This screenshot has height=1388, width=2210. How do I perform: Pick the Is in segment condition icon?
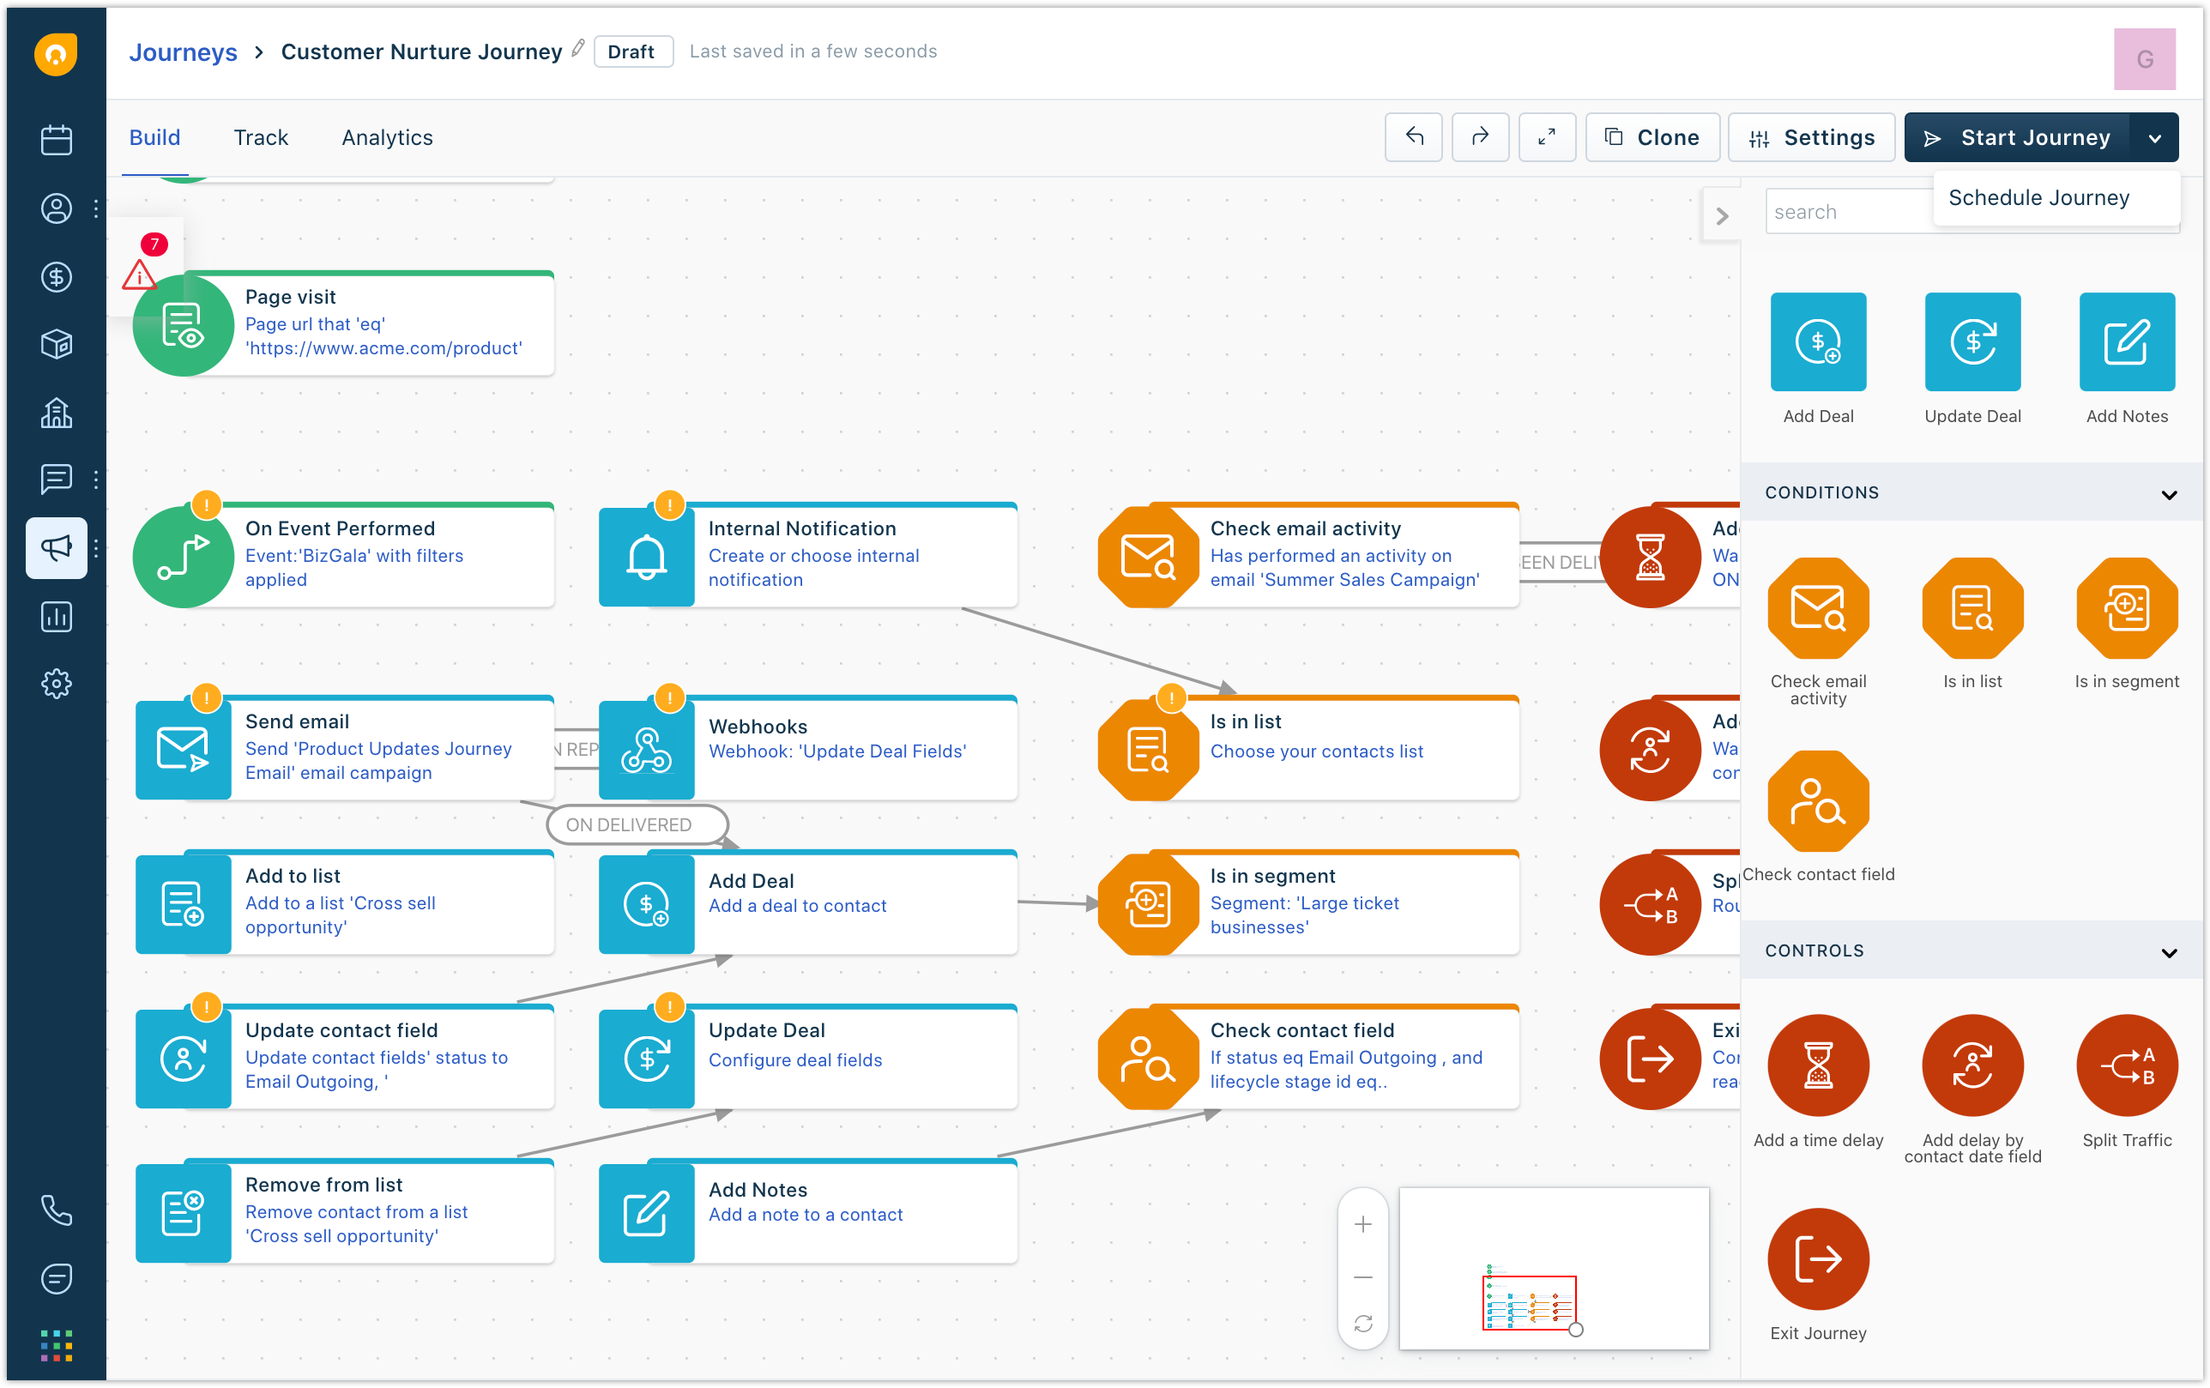(x=2127, y=606)
